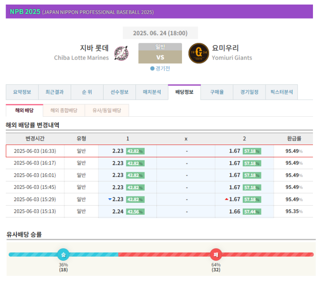Viewport: 323px width, 284px height.
Task: Click the 42.82% badge in the 16:33 row
Action: tap(135, 151)
